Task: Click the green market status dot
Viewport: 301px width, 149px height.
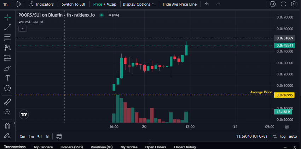Action: [x=102, y=15]
